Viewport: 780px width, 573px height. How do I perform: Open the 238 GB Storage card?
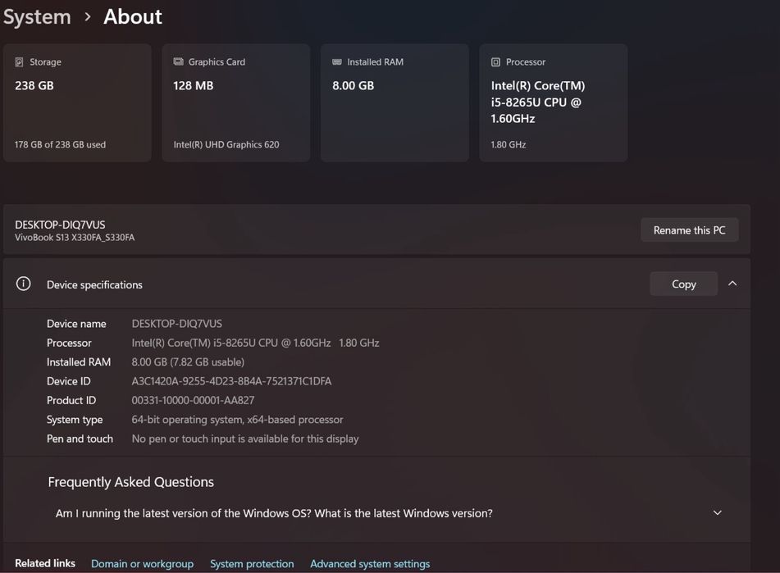[77, 103]
